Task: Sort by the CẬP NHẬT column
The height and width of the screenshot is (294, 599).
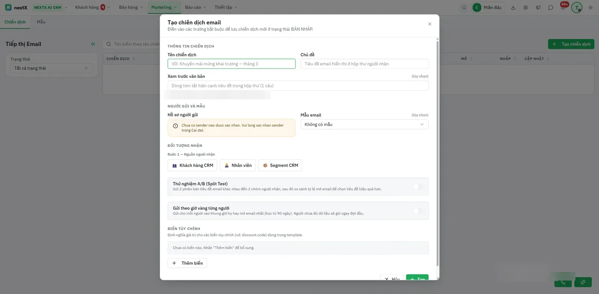Action: (x=537, y=59)
